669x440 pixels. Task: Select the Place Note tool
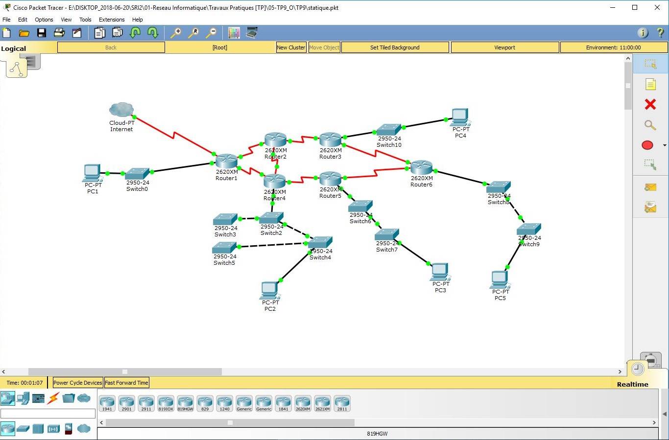[650, 84]
